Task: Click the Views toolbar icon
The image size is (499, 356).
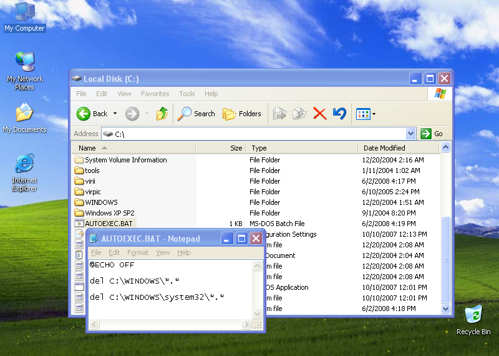Action: click(363, 114)
